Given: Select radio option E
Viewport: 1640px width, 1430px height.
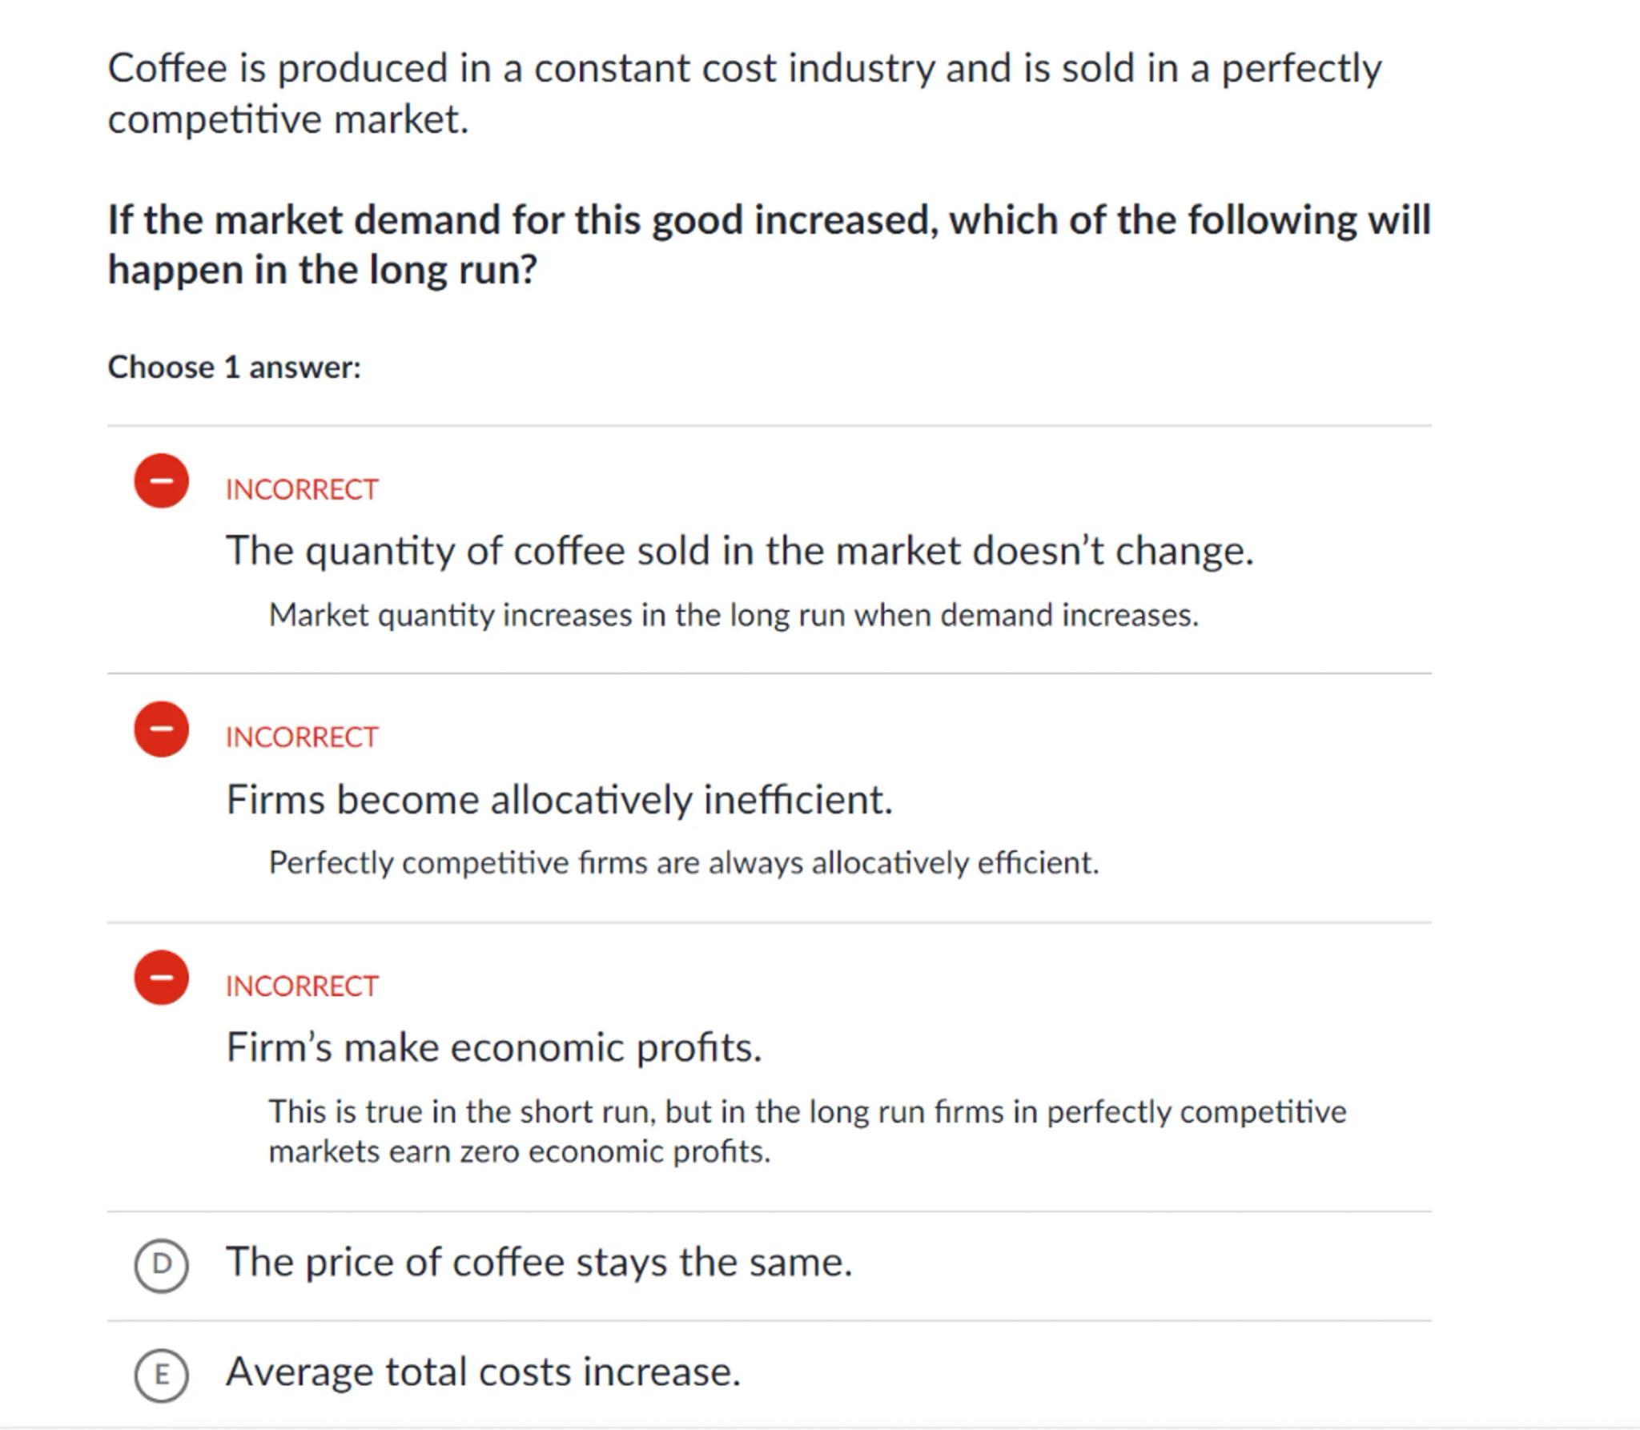Looking at the screenshot, I should (x=161, y=1375).
